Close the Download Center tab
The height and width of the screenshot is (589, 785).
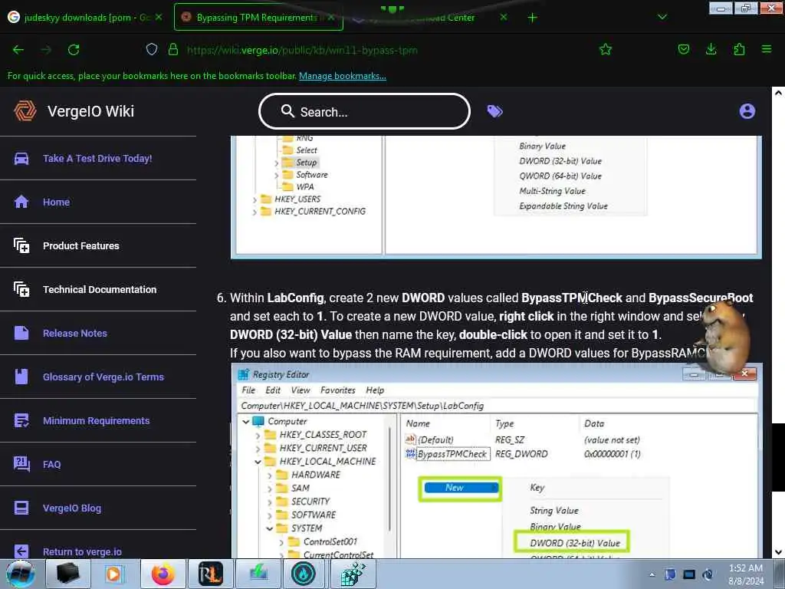(504, 17)
